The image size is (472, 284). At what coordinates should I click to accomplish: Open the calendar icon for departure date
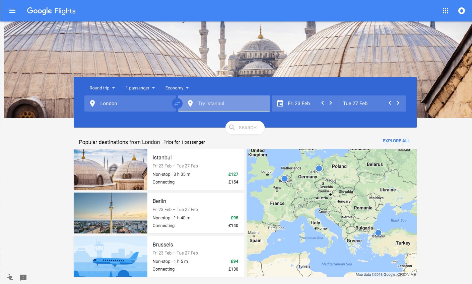coord(280,103)
